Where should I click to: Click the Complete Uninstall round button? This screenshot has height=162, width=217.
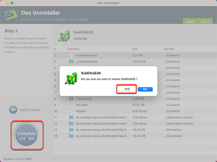[x=26, y=135]
